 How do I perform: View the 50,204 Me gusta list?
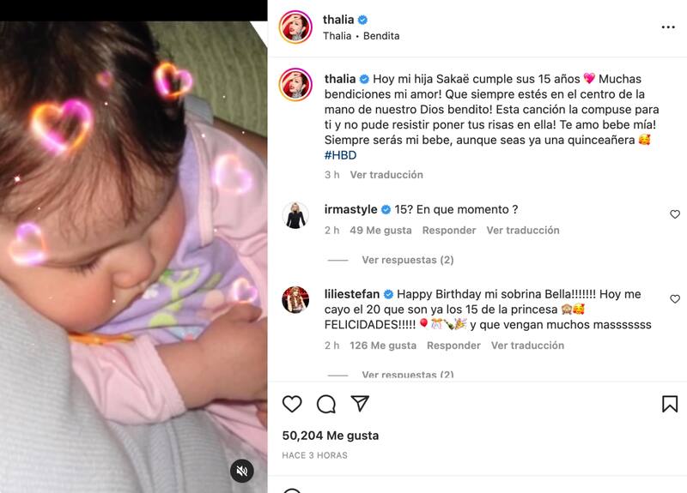(331, 436)
